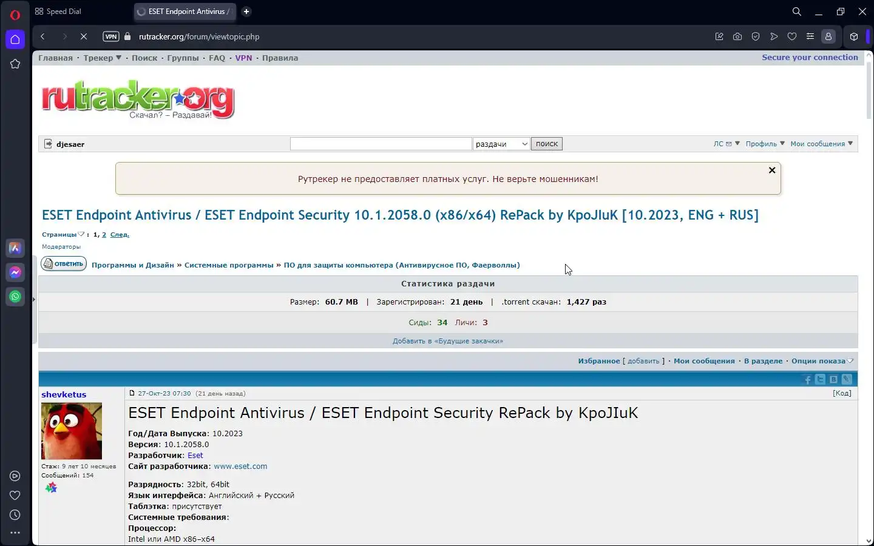The image size is (874, 546).
Task: Click the rutracker.org logo
Action: pos(138,99)
